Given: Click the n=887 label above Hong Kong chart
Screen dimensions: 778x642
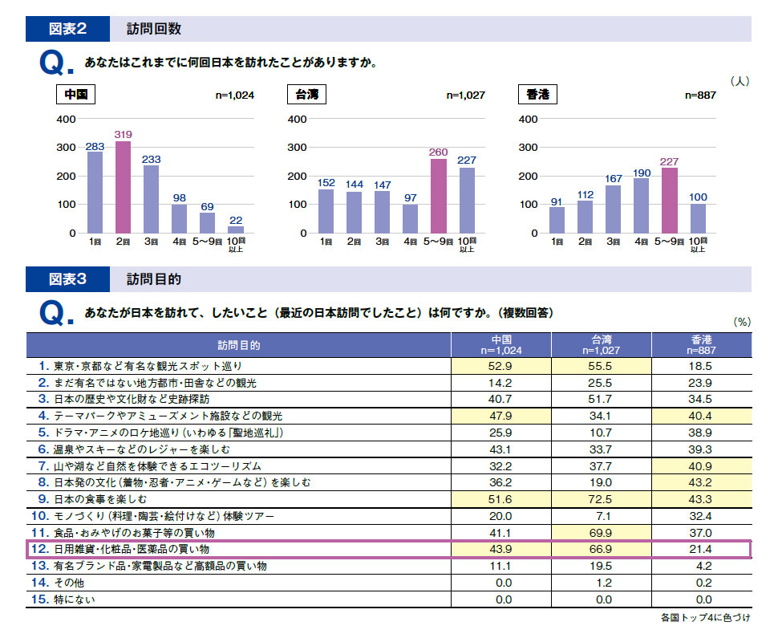Looking at the screenshot, I should point(700,95).
